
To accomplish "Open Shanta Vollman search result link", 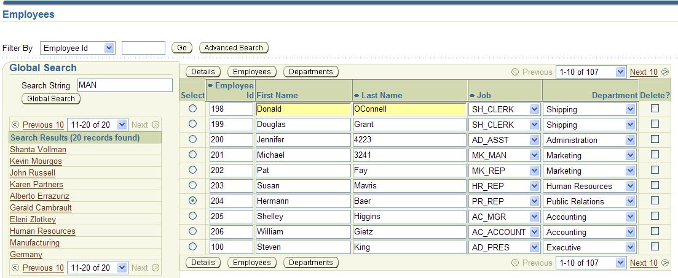I will 38,150.
